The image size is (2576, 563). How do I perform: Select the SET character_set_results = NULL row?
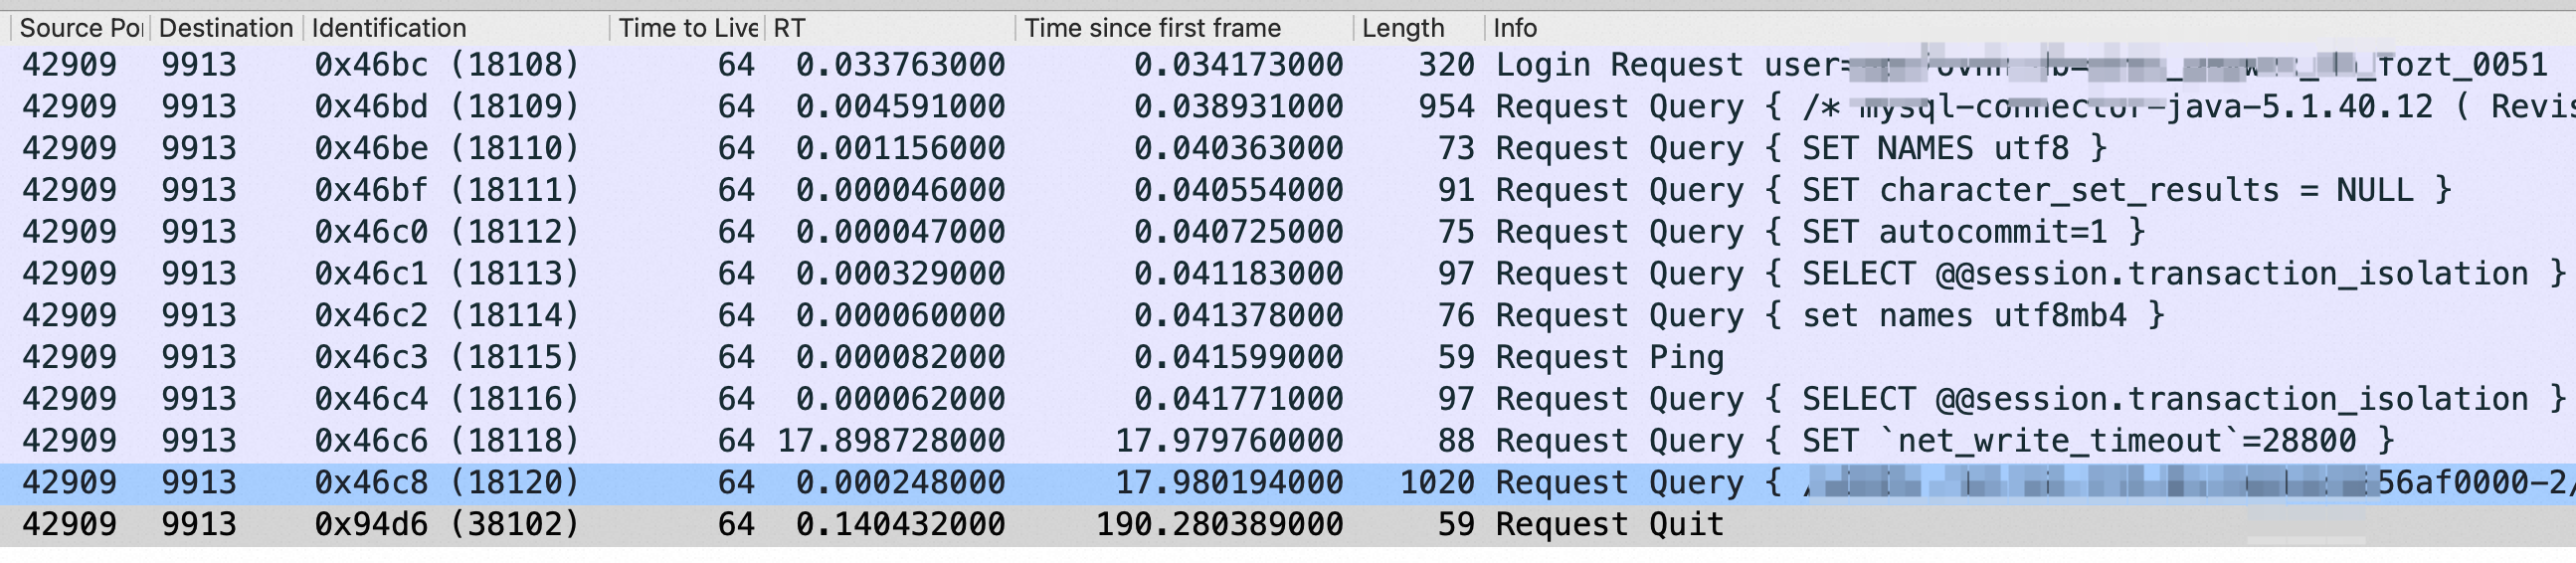coord(1288,190)
